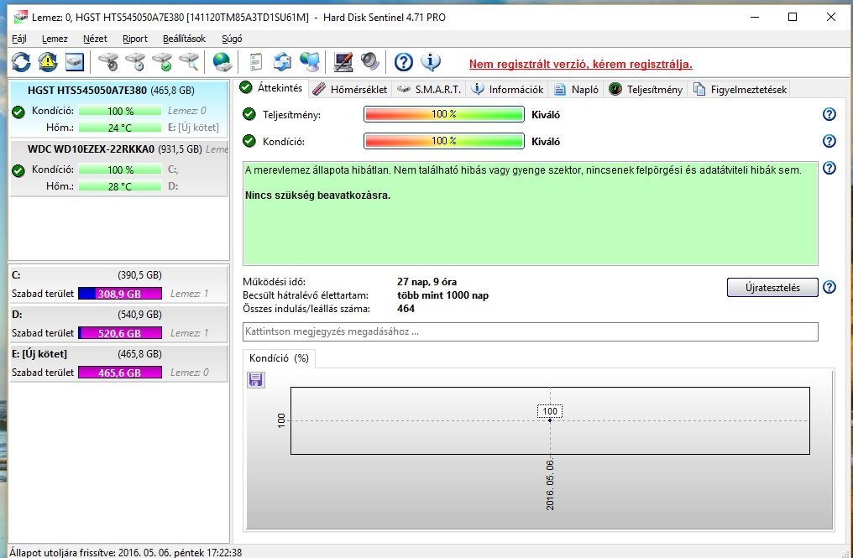This screenshot has height=558, width=853.
Task: Click the speaker sound toolbar icon
Action: (370, 62)
